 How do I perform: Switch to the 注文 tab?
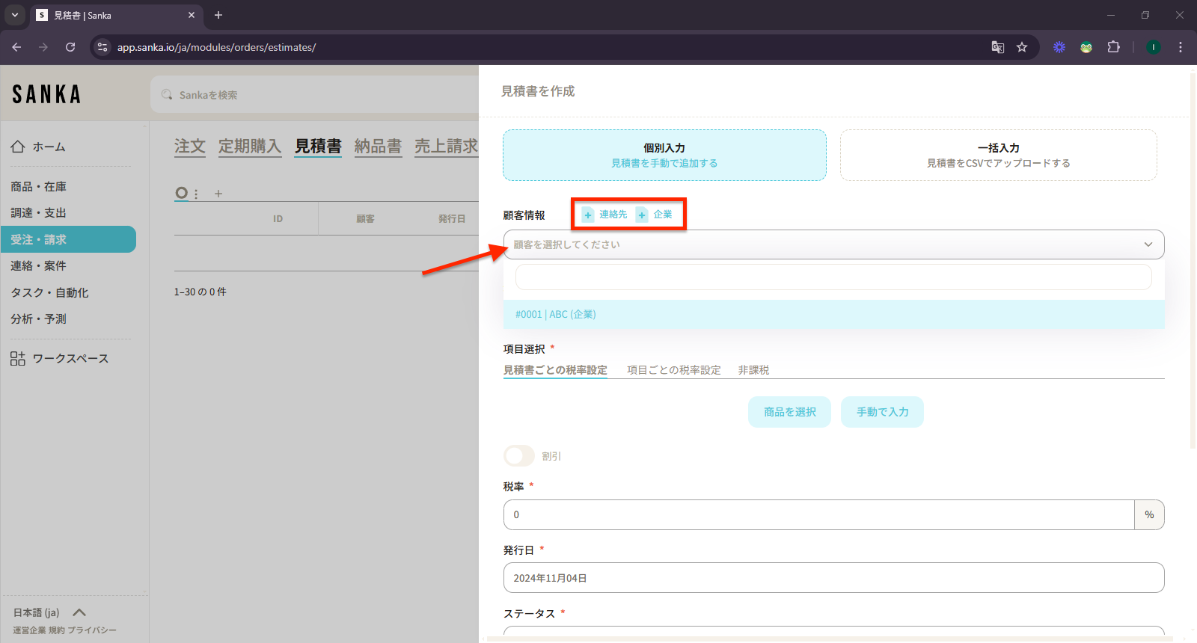pos(190,147)
